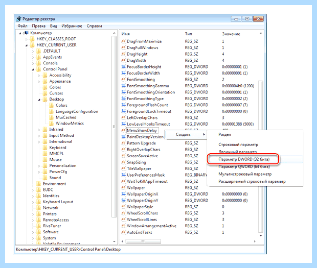
Task: Choose Параметр QWORD (64 бита) entry
Action: pos(244,167)
